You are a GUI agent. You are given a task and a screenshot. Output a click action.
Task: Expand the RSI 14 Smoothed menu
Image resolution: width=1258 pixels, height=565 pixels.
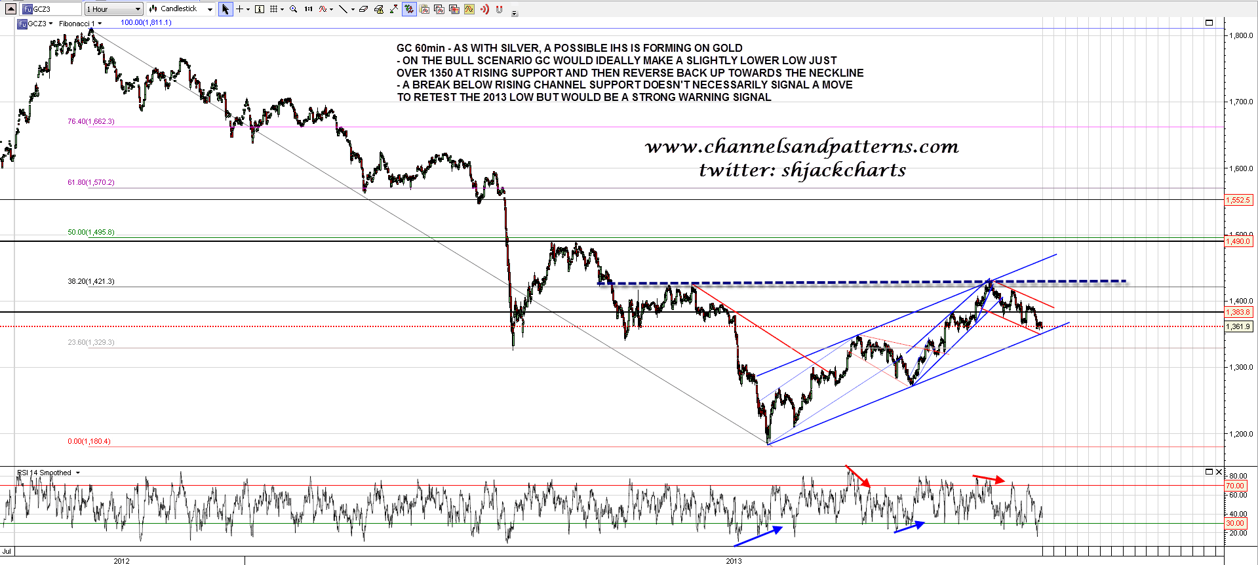(78, 473)
